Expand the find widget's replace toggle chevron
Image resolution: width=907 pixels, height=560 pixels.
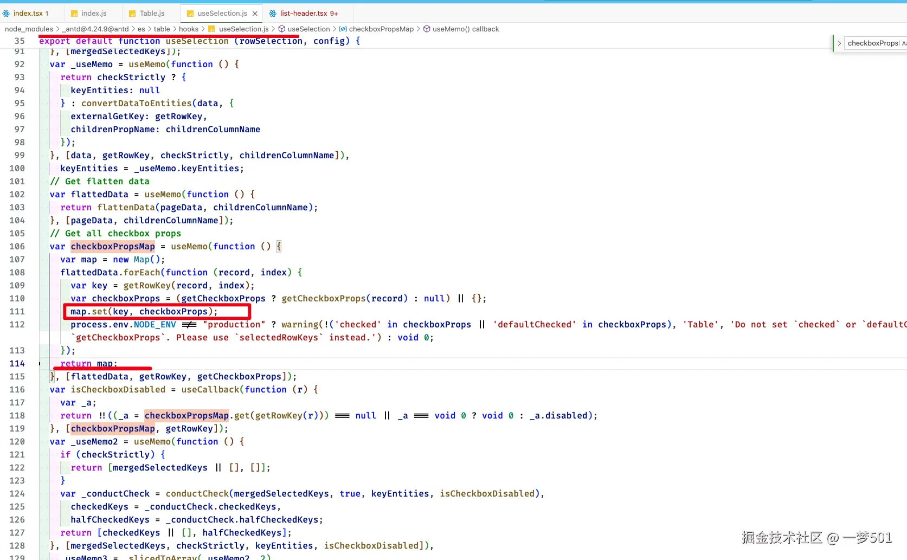coord(839,43)
